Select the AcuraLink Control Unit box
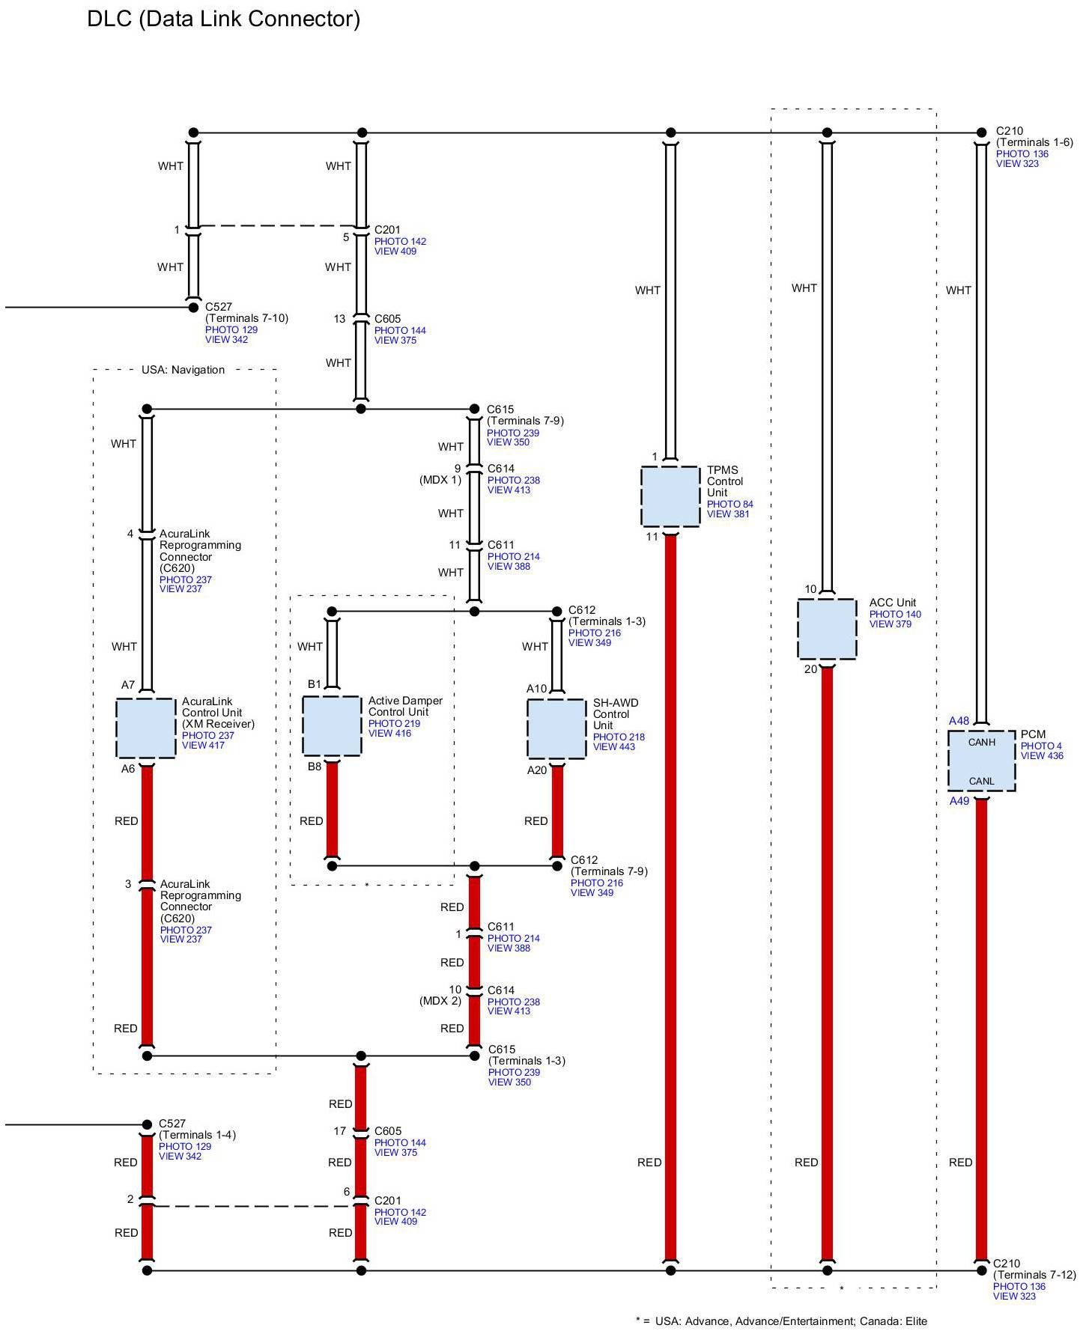Image resolution: width=1083 pixels, height=1334 pixels. 146,728
